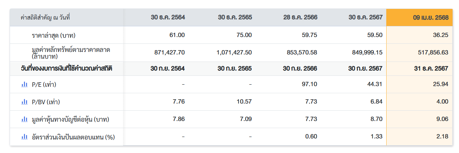Open the chart icon beside P/E (เท่า)
The width and height of the screenshot is (459, 153).
click(24, 84)
